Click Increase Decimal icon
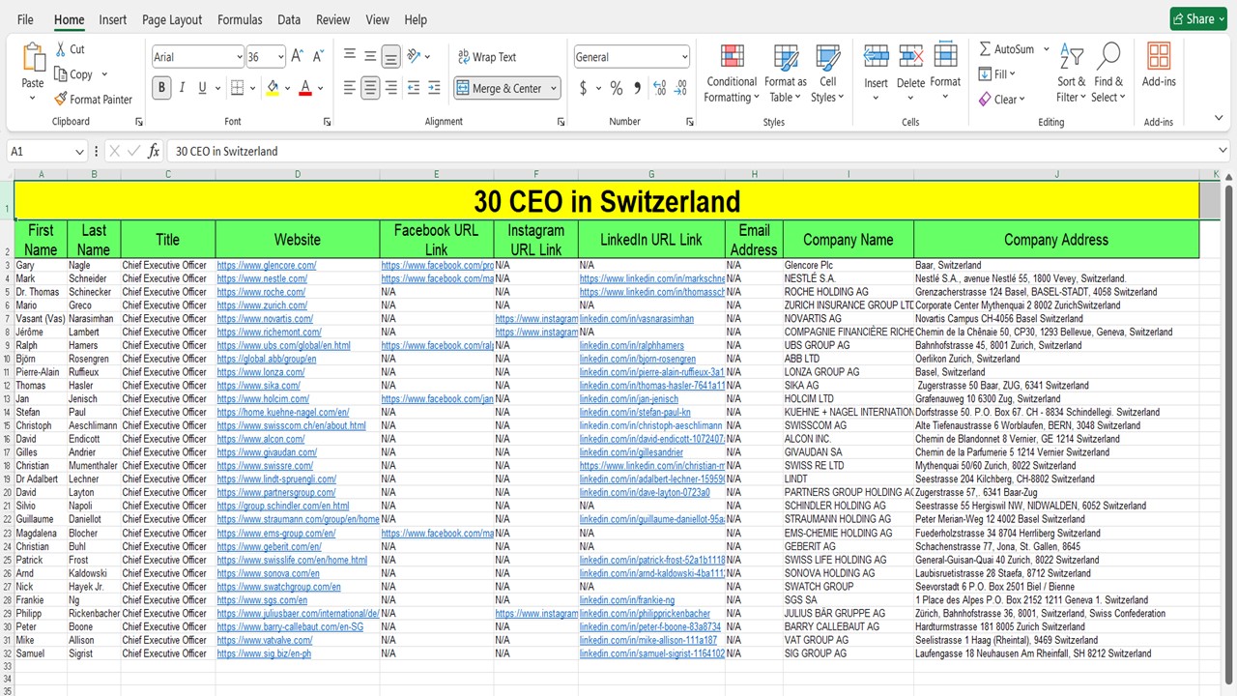The height and width of the screenshot is (696, 1237). 660,88
